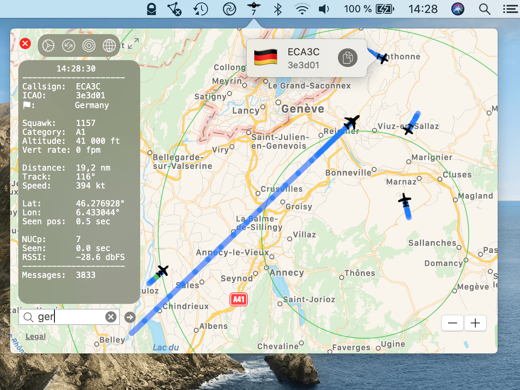Click the Messages 3833 count
The height and width of the screenshot is (390, 520).
[x=86, y=275]
